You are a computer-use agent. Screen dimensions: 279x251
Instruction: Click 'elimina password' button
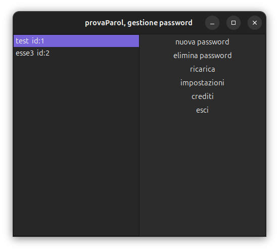tap(202, 56)
